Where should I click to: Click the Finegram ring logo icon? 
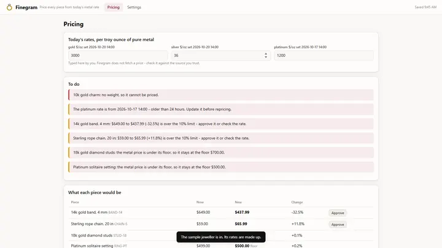click(9, 7)
